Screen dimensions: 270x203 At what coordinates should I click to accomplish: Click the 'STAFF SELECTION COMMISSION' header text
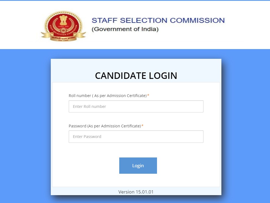pyautogui.click(x=158, y=20)
